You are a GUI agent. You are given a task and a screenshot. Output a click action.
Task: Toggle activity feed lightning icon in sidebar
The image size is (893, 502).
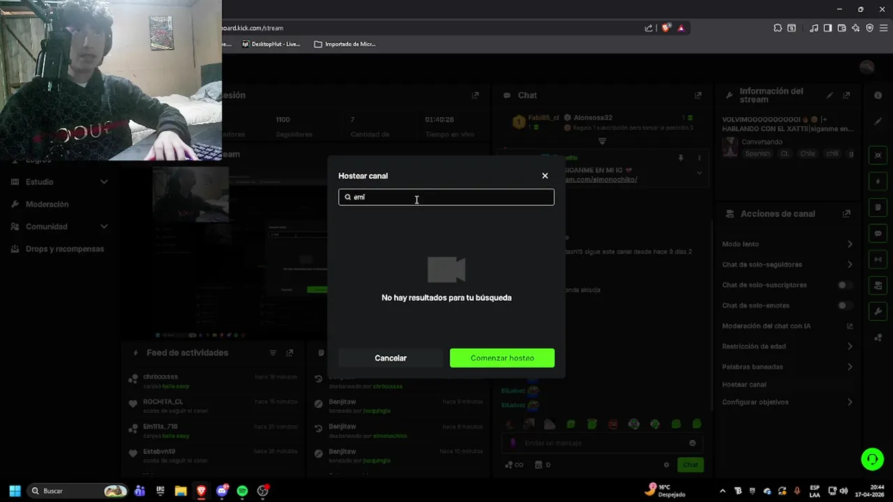pyautogui.click(x=878, y=181)
